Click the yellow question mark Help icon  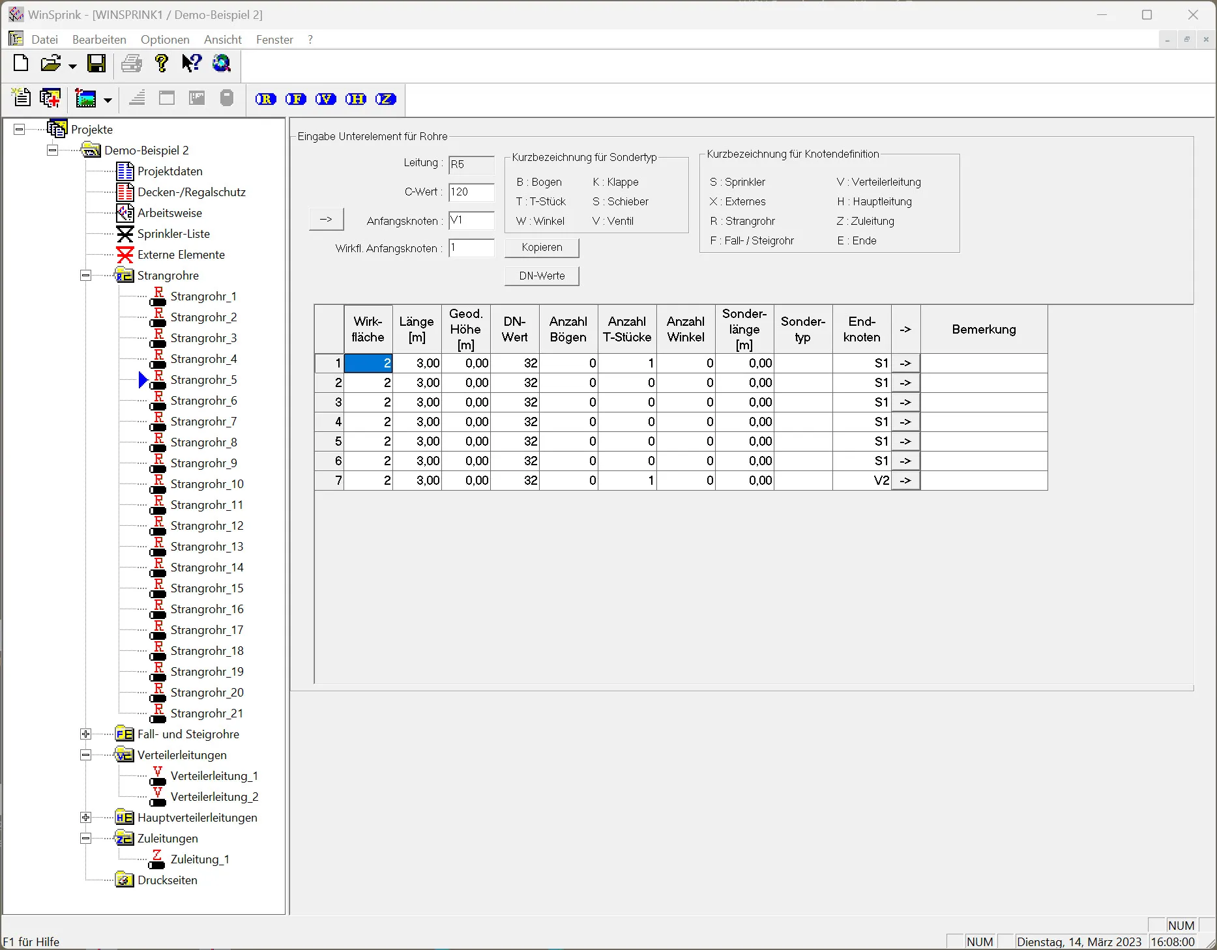pos(162,63)
